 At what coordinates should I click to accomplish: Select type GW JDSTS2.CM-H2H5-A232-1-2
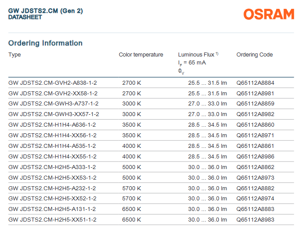(52, 188)
